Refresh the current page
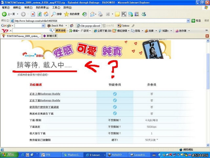This screenshot has width=210, height=158. pos(39,14)
